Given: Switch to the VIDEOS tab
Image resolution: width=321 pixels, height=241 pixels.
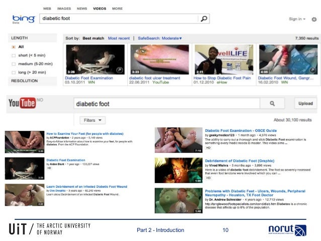Looking at the screenshot, I should (x=100, y=9).
